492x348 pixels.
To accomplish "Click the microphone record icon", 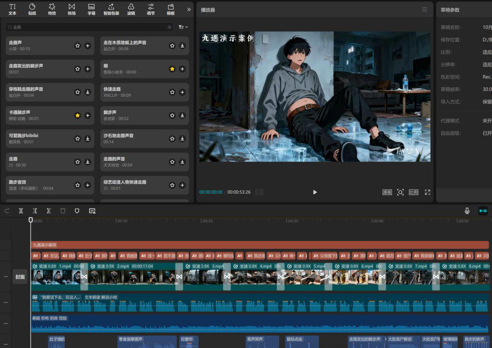I will [467, 211].
